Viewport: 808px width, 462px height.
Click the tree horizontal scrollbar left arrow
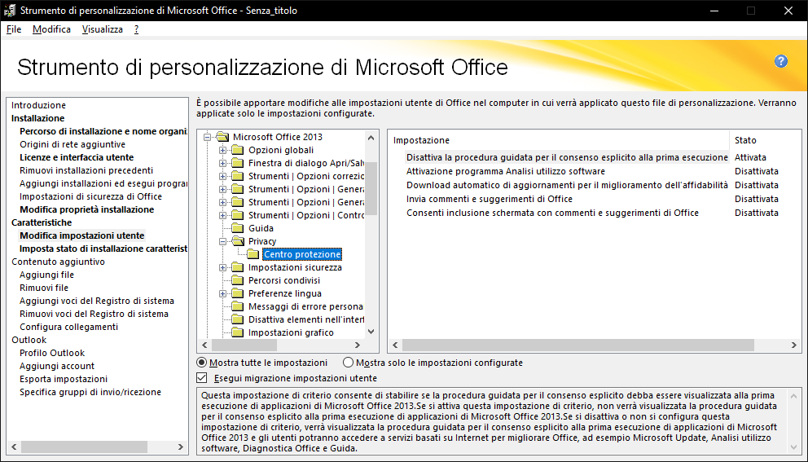204,345
